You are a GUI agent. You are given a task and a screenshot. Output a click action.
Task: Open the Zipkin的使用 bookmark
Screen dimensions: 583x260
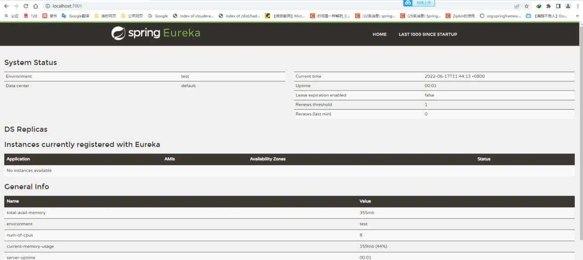pos(460,16)
